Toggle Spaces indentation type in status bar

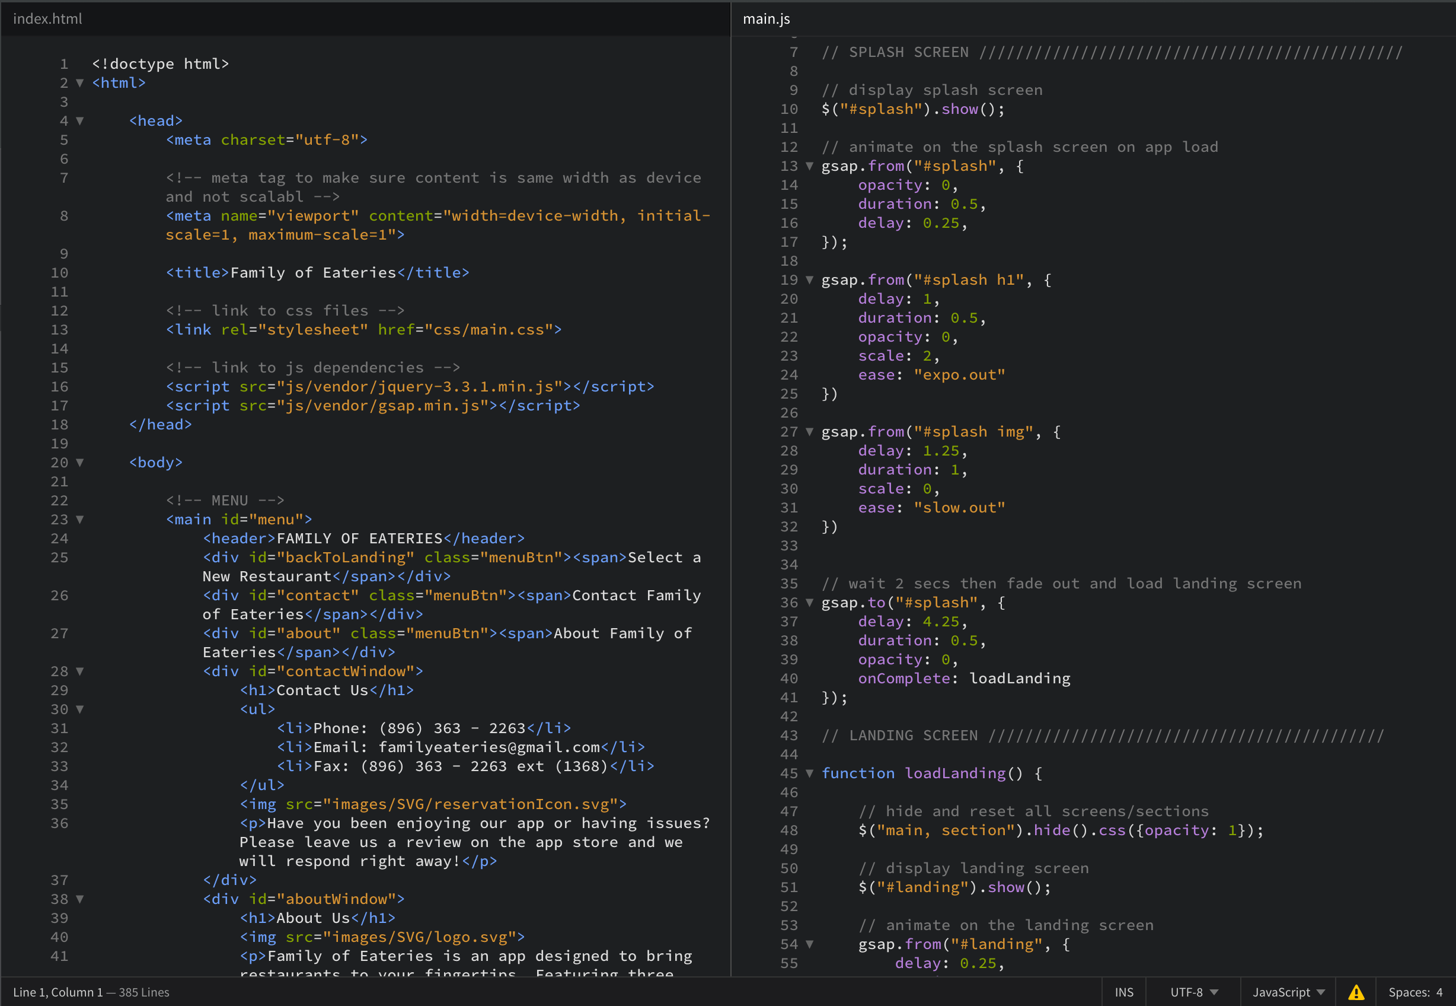(x=1409, y=992)
